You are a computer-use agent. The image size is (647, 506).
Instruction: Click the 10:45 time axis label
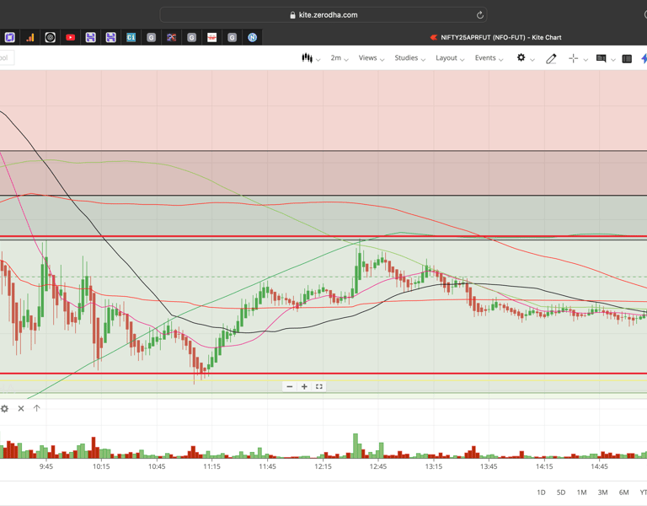[157, 466]
